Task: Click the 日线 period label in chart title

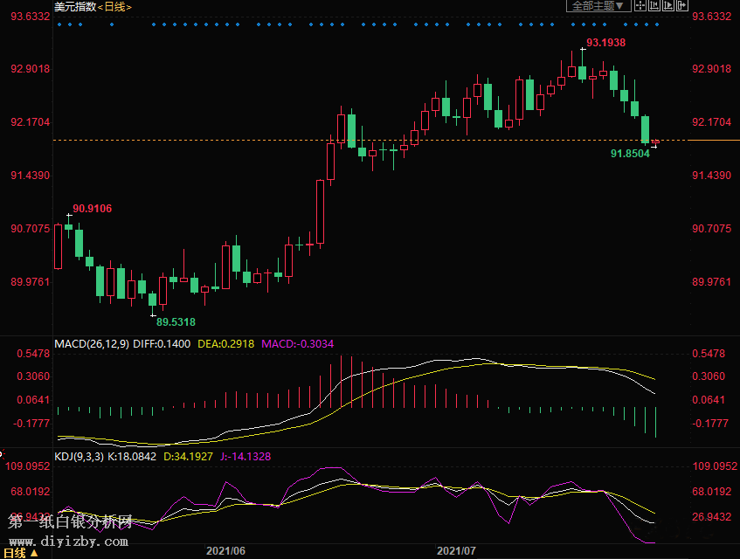Action: click(114, 7)
